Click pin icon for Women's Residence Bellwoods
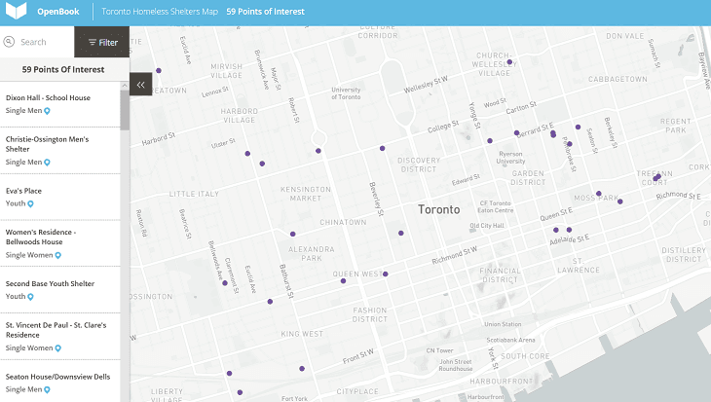This screenshot has height=402, width=711. tap(58, 255)
